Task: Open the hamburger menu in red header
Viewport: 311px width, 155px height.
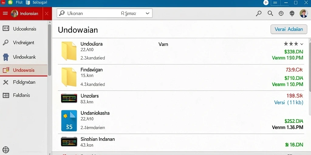Action: pyautogui.click(x=5, y=13)
